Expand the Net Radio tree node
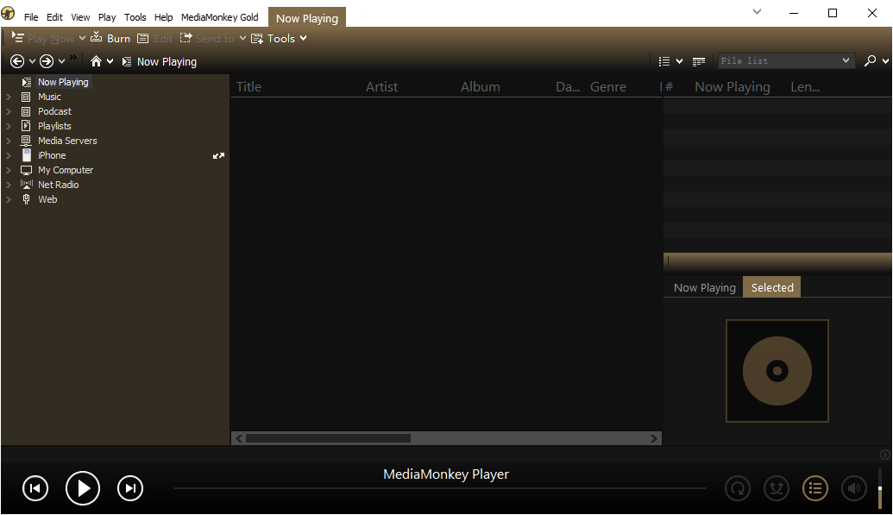Screen dimensions: 893x515 [x=9, y=185]
